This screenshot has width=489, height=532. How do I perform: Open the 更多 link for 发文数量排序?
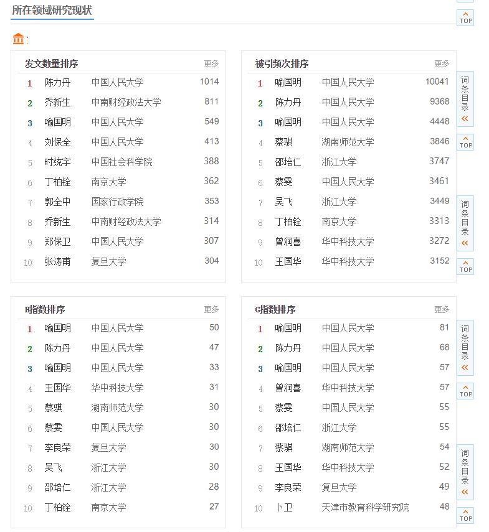(x=211, y=62)
